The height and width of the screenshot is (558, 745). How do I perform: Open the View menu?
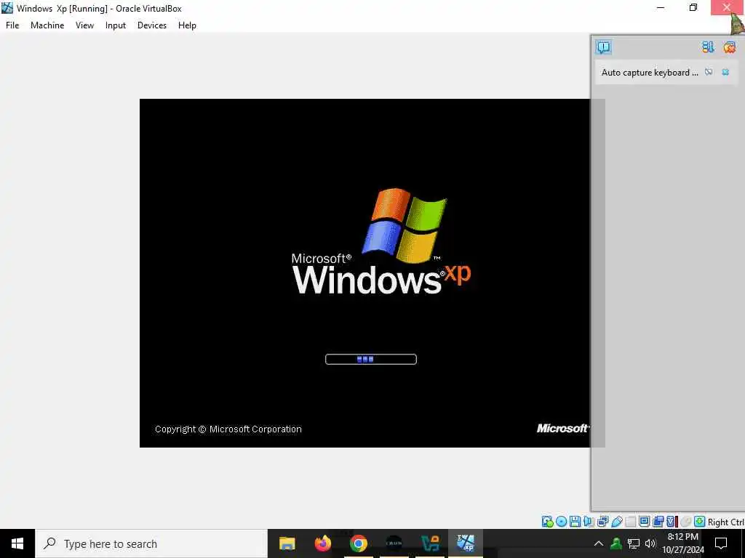click(84, 25)
